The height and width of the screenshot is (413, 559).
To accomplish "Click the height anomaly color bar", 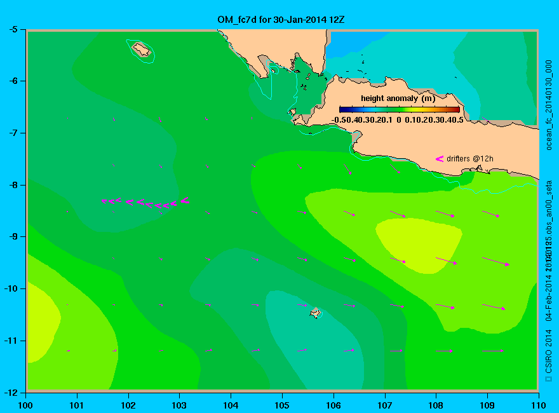I will (400, 109).
